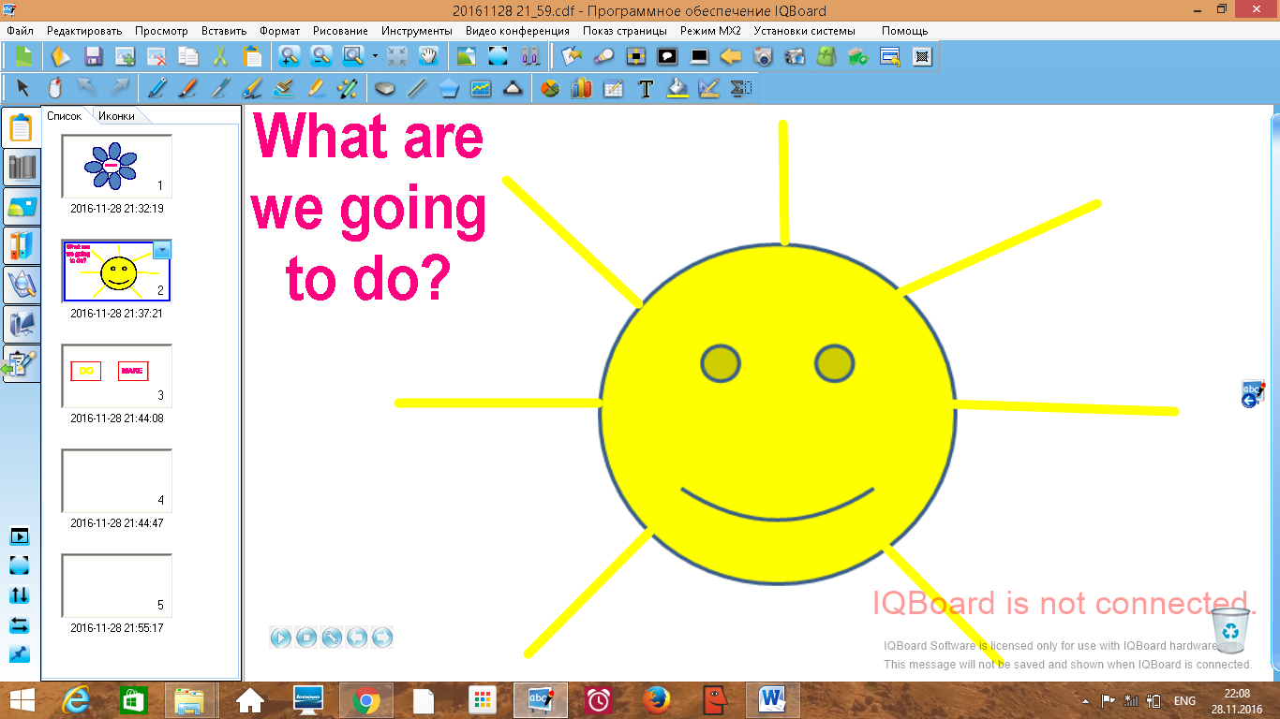The image size is (1280, 719).
Task: Open the bookshelf library sidebar icon
Action: click(x=22, y=169)
